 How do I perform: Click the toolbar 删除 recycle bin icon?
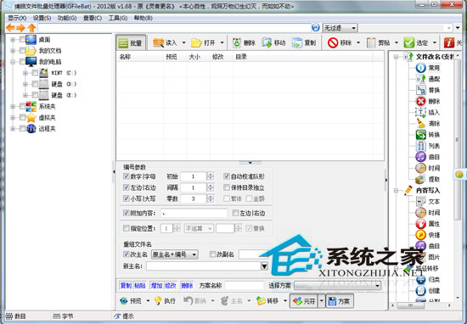tap(237, 43)
